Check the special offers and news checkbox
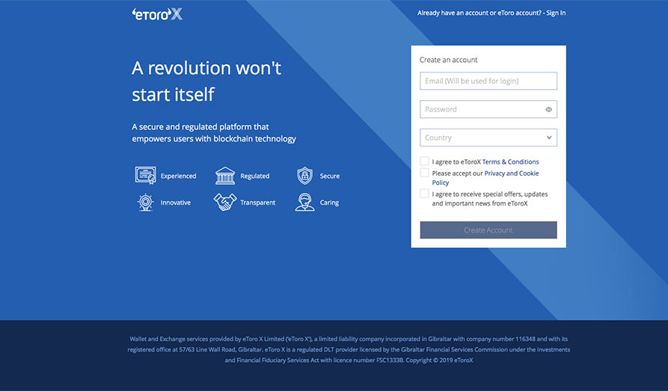This screenshot has width=668, height=391. (424, 194)
